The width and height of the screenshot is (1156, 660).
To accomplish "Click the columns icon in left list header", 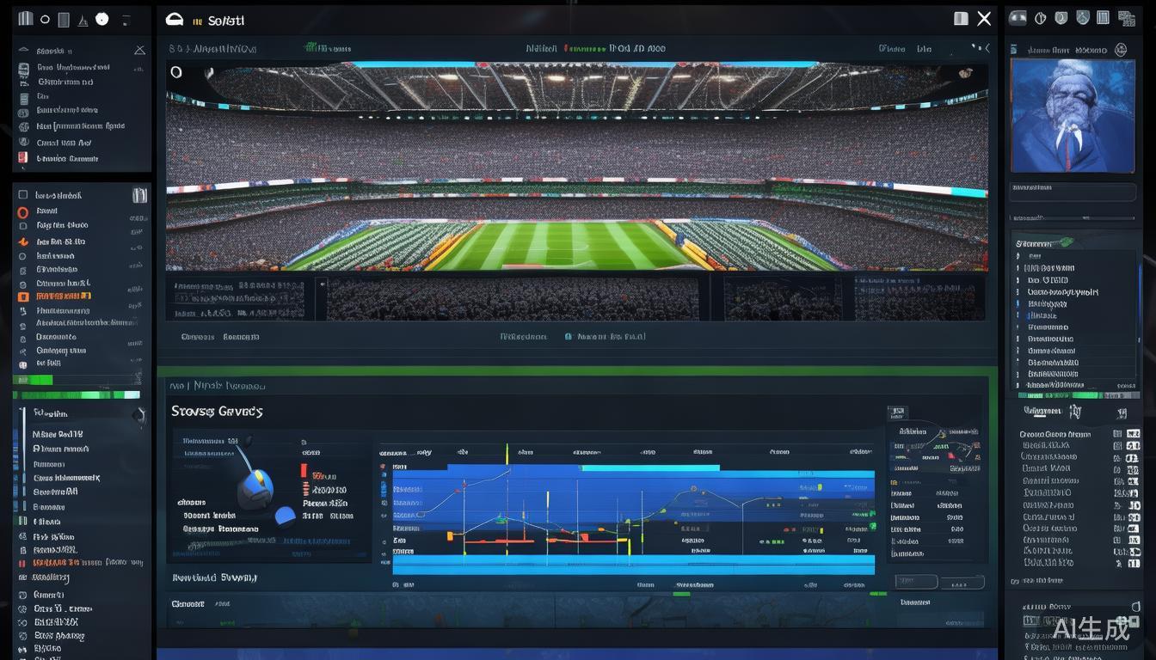I will pos(139,195).
